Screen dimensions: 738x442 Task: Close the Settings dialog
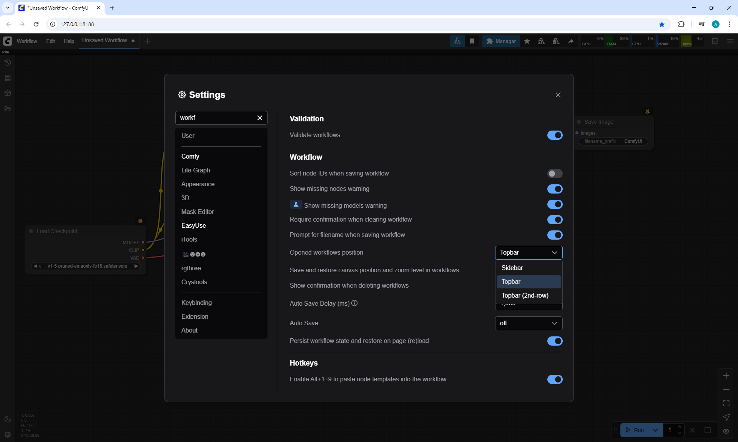click(x=558, y=95)
